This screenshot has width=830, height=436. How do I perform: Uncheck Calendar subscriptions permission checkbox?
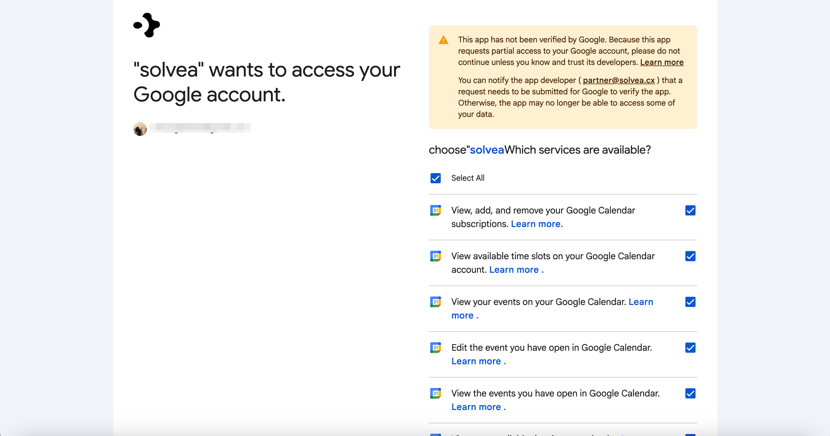690,211
